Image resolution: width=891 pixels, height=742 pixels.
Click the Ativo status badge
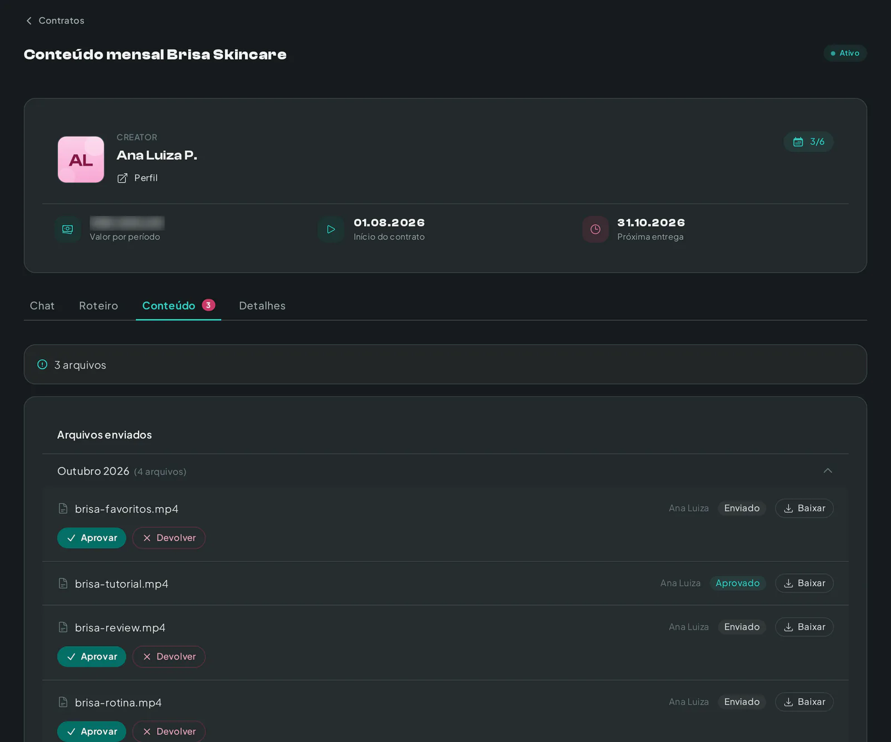[x=845, y=53]
